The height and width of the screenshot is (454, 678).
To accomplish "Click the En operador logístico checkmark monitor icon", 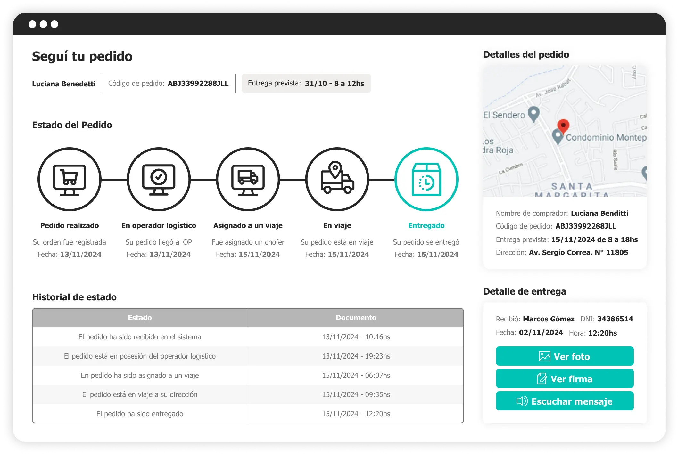I will click(x=159, y=179).
